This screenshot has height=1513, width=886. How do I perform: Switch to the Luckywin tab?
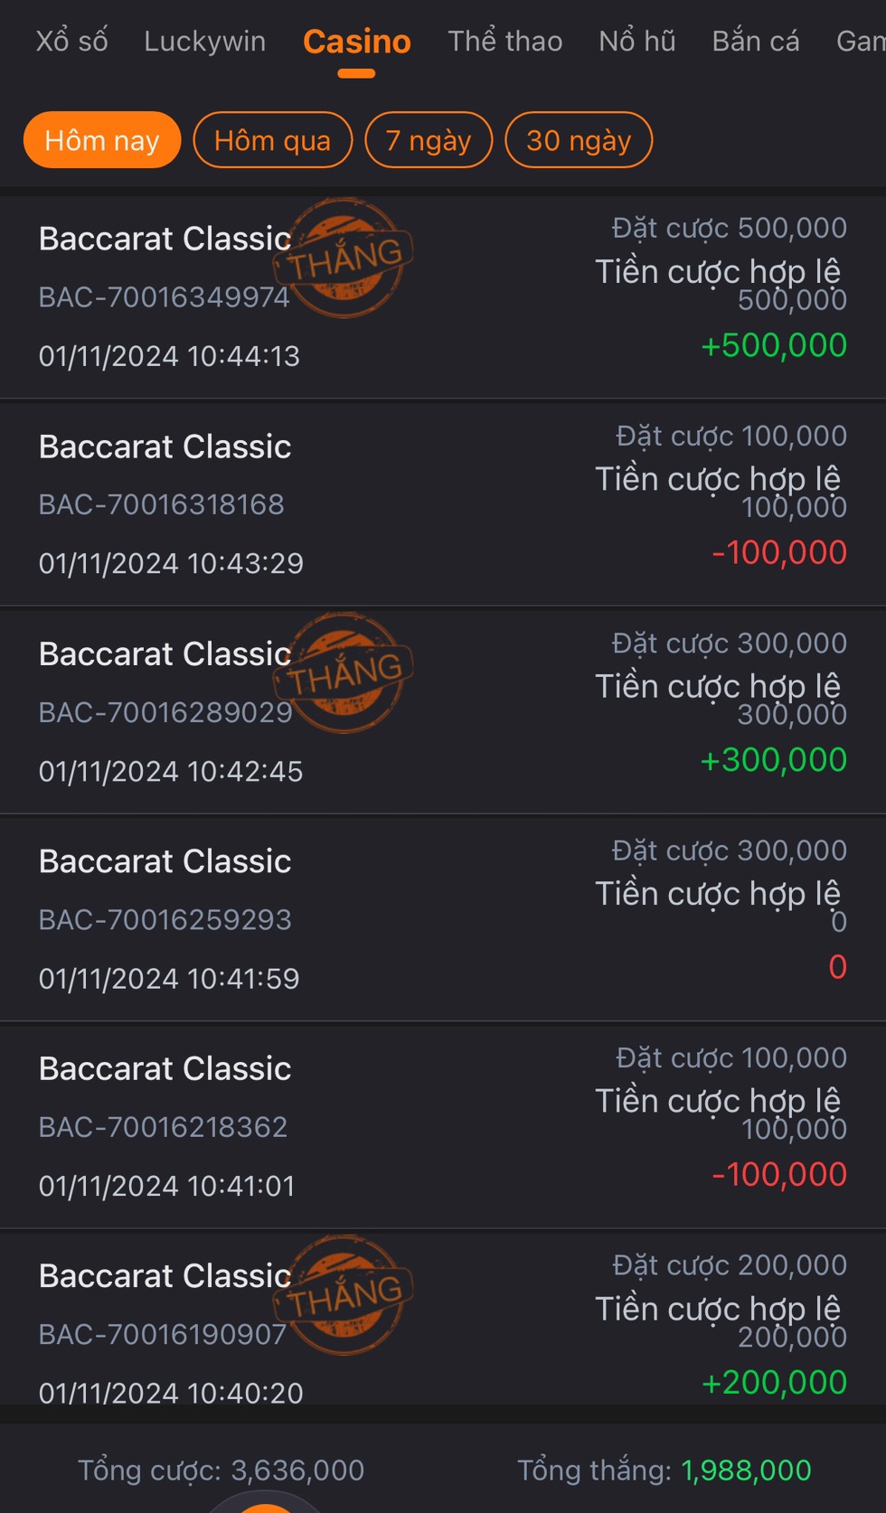click(x=204, y=42)
